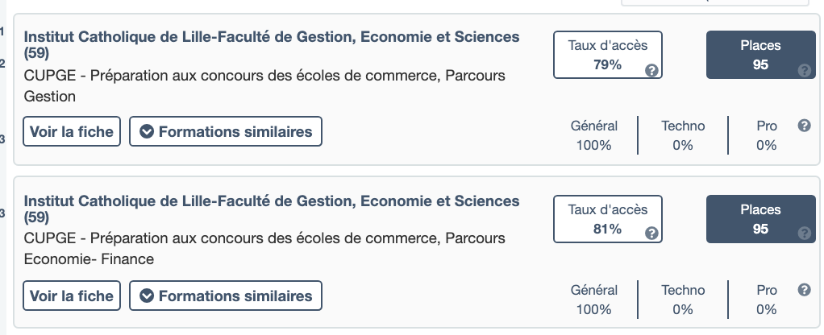Select Places 95 badge for Economie-Finance
Image resolution: width=824 pixels, height=335 pixels.
coord(759,218)
